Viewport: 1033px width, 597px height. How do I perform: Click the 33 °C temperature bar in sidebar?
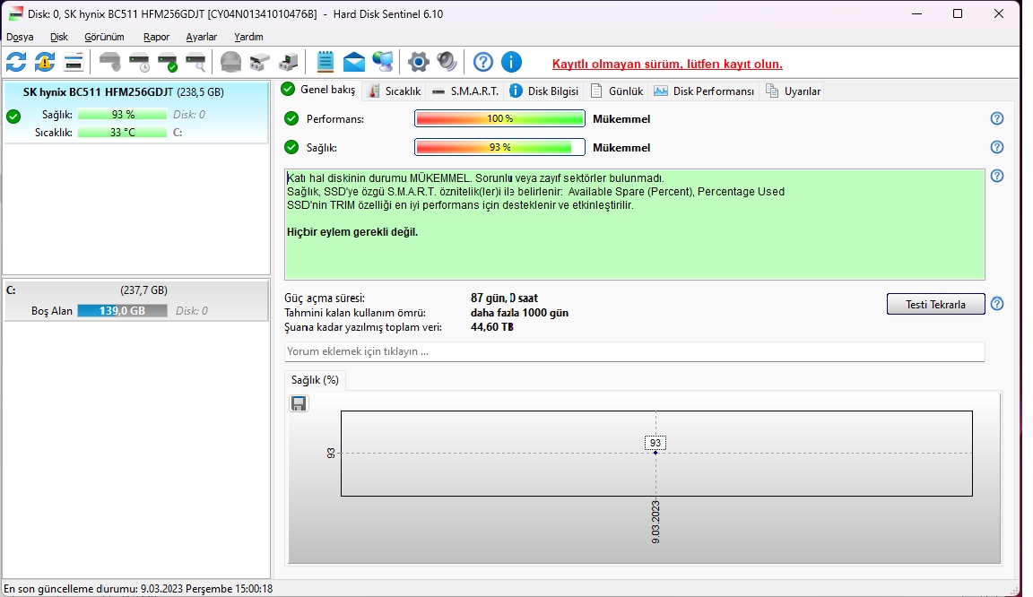click(x=122, y=133)
